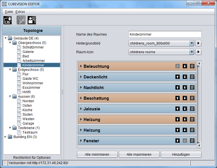217x168 pixels.
Task: Select HWR room in the tree
Action: pos(26,92)
